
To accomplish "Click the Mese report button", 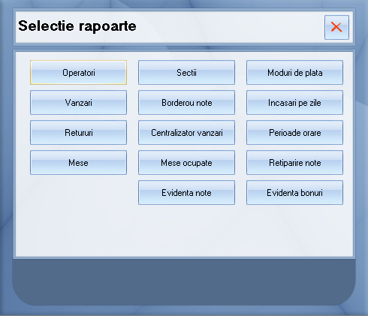I will (78, 163).
